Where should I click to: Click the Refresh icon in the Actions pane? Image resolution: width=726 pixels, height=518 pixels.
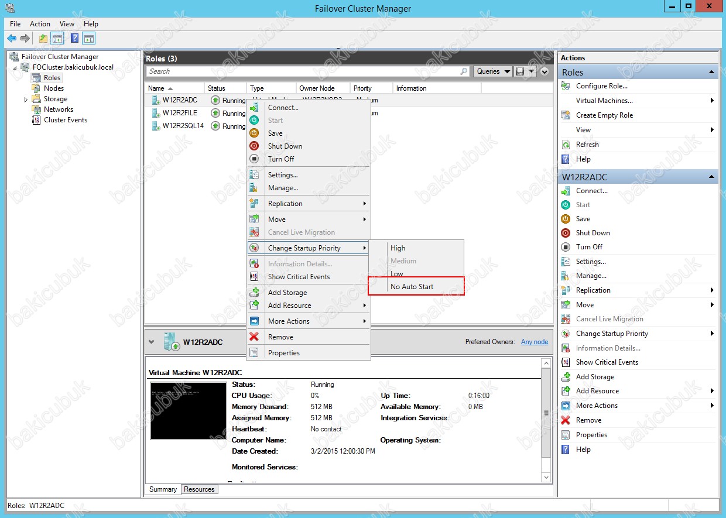tap(566, 145)
